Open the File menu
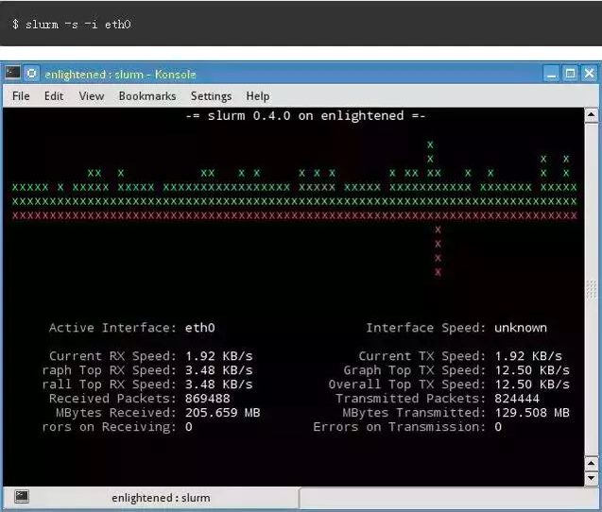Viewport: 602px width, 512px height. tap(21, 95)
